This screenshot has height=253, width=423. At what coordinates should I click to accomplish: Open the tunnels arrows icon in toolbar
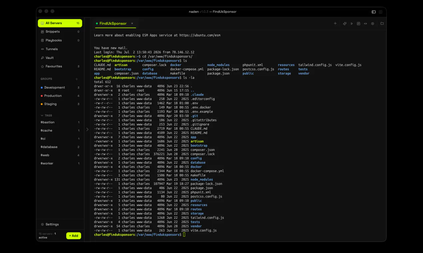click(365, 24)
